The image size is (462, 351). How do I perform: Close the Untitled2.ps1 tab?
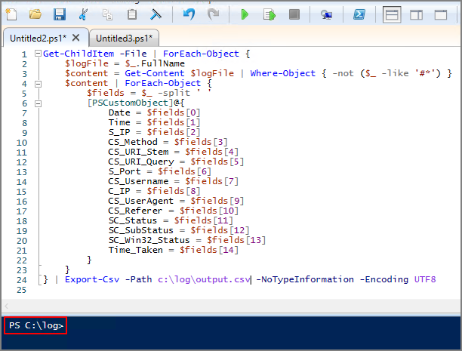pos(76,38)
